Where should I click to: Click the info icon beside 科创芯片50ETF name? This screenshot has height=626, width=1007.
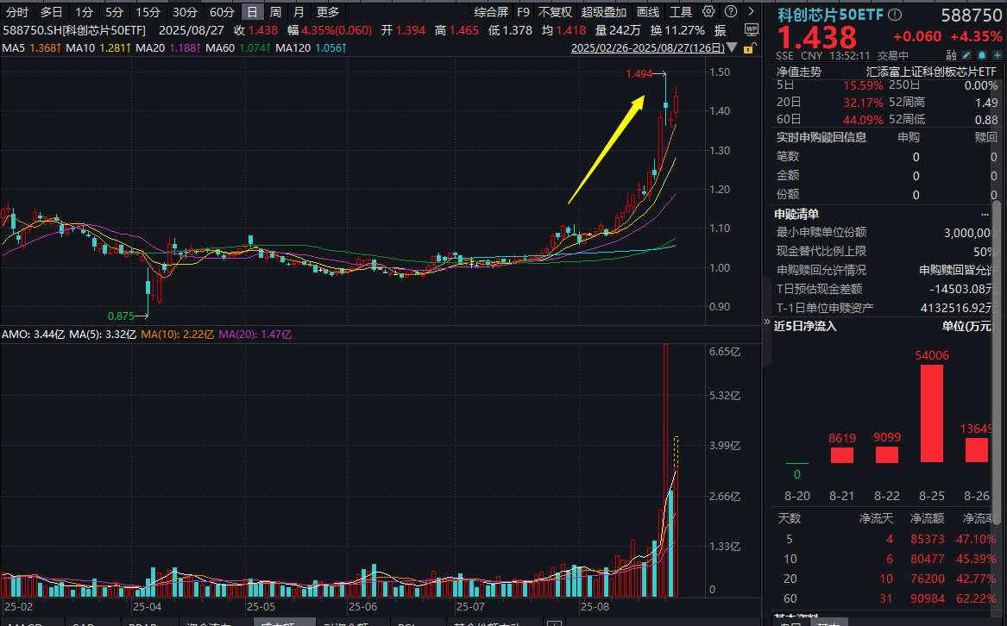click(895, 15)
